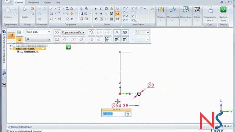Viewport: 235px width, 132px height.
Task: Toggle IntelliSketch Center point checkbox
Action: [x=124, y=20]
